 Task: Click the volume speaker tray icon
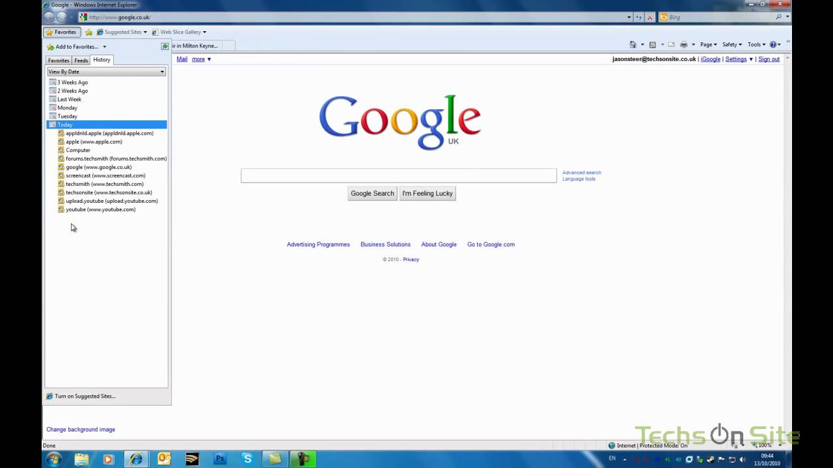[x=743, y=460]
